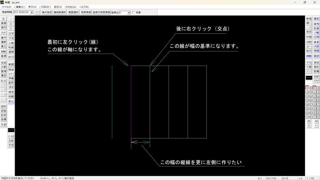The width and height of the screenshot is (320, 180).
Task: Click the 留線付両側複線 button
Action: [101, 12]
